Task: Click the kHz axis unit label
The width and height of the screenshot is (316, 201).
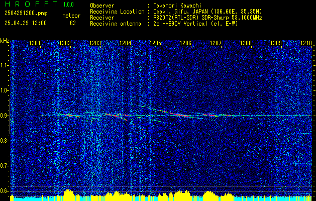Action: click(5, 41)
